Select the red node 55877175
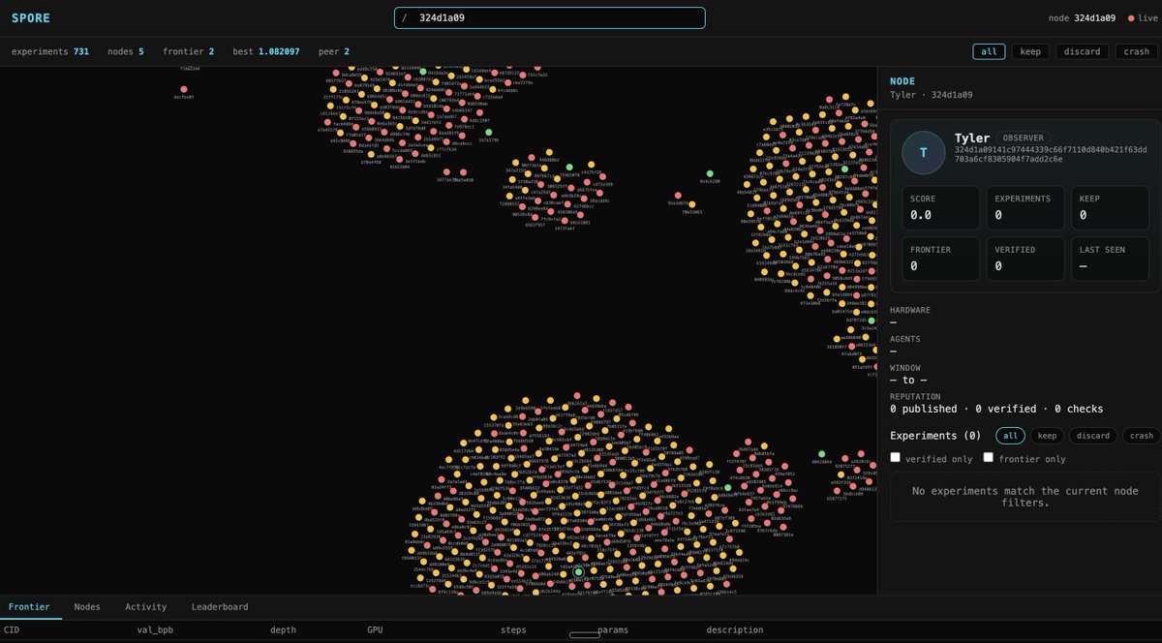The height and width of the screenshot is (643, 1162). 839,490
